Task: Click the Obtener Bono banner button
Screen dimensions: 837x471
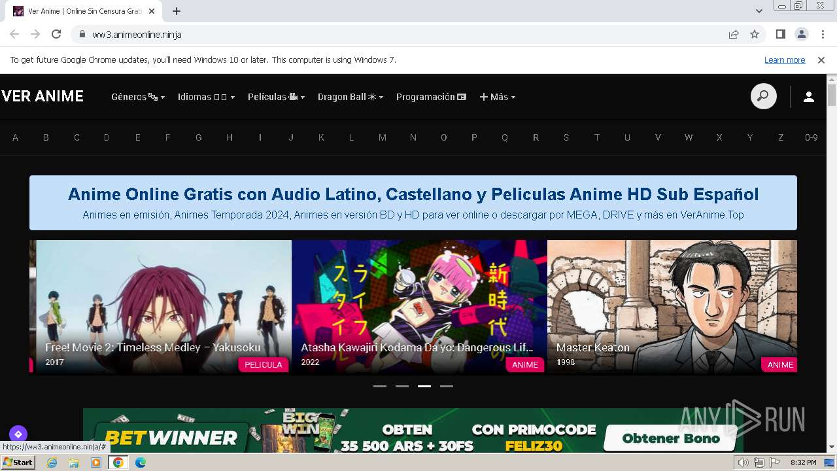Action: [670, 438]
